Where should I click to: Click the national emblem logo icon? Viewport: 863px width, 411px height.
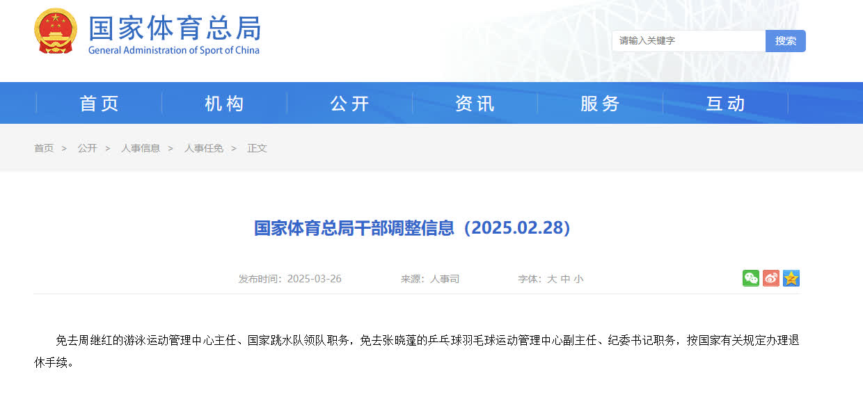pos(56,31)
